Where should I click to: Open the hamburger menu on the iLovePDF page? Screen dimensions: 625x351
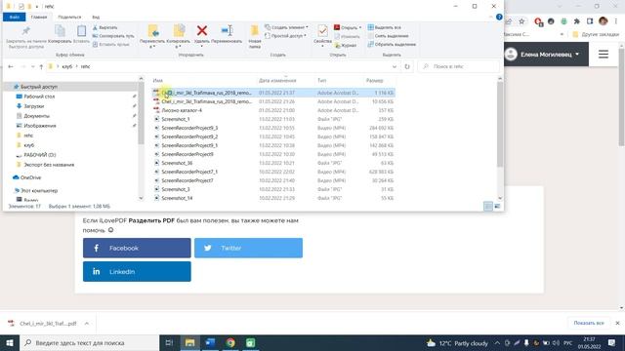point(604,55)
